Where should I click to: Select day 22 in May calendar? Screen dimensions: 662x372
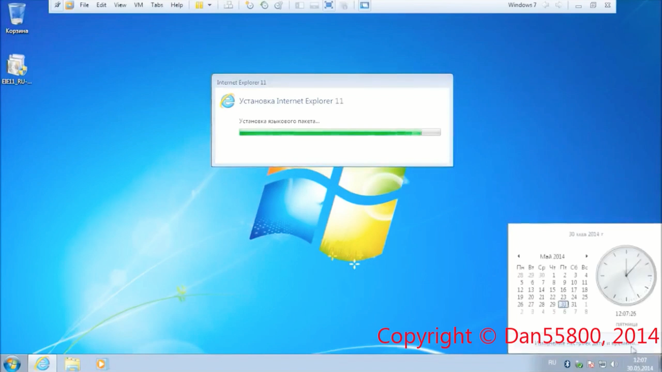point(552,297)
